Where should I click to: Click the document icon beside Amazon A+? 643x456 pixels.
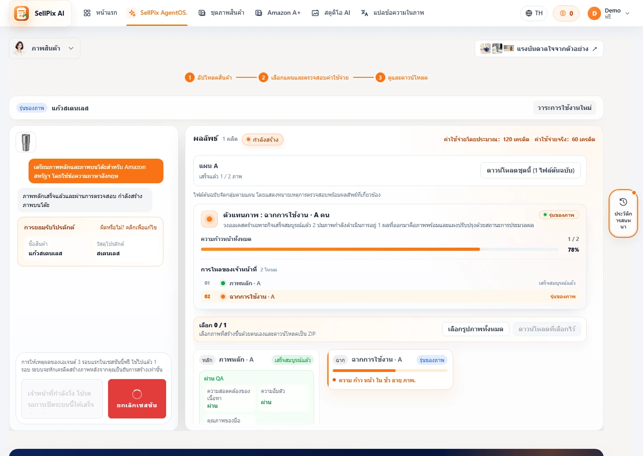tap(259, 13)
